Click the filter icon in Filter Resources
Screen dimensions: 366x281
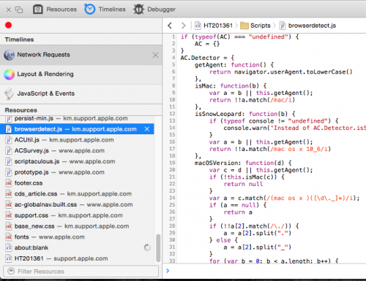point(11,271)
